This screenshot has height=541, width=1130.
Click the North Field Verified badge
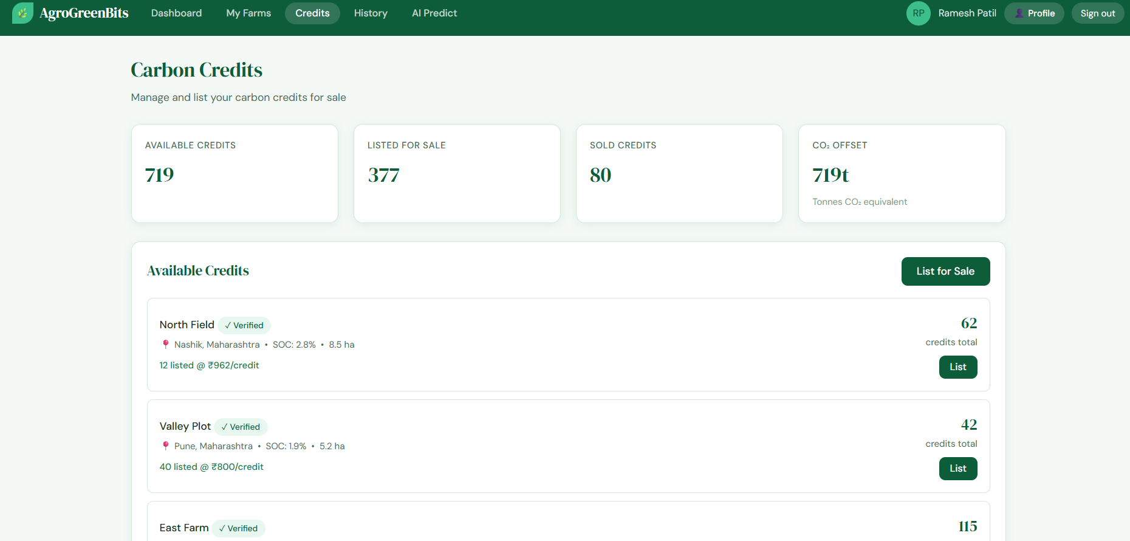coord(244,325)
